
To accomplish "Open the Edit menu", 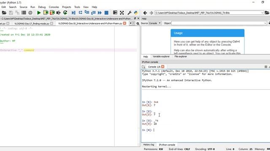I will [4, 7].
